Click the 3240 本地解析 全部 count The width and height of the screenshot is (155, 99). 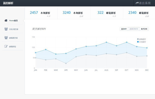coord(66,13)
